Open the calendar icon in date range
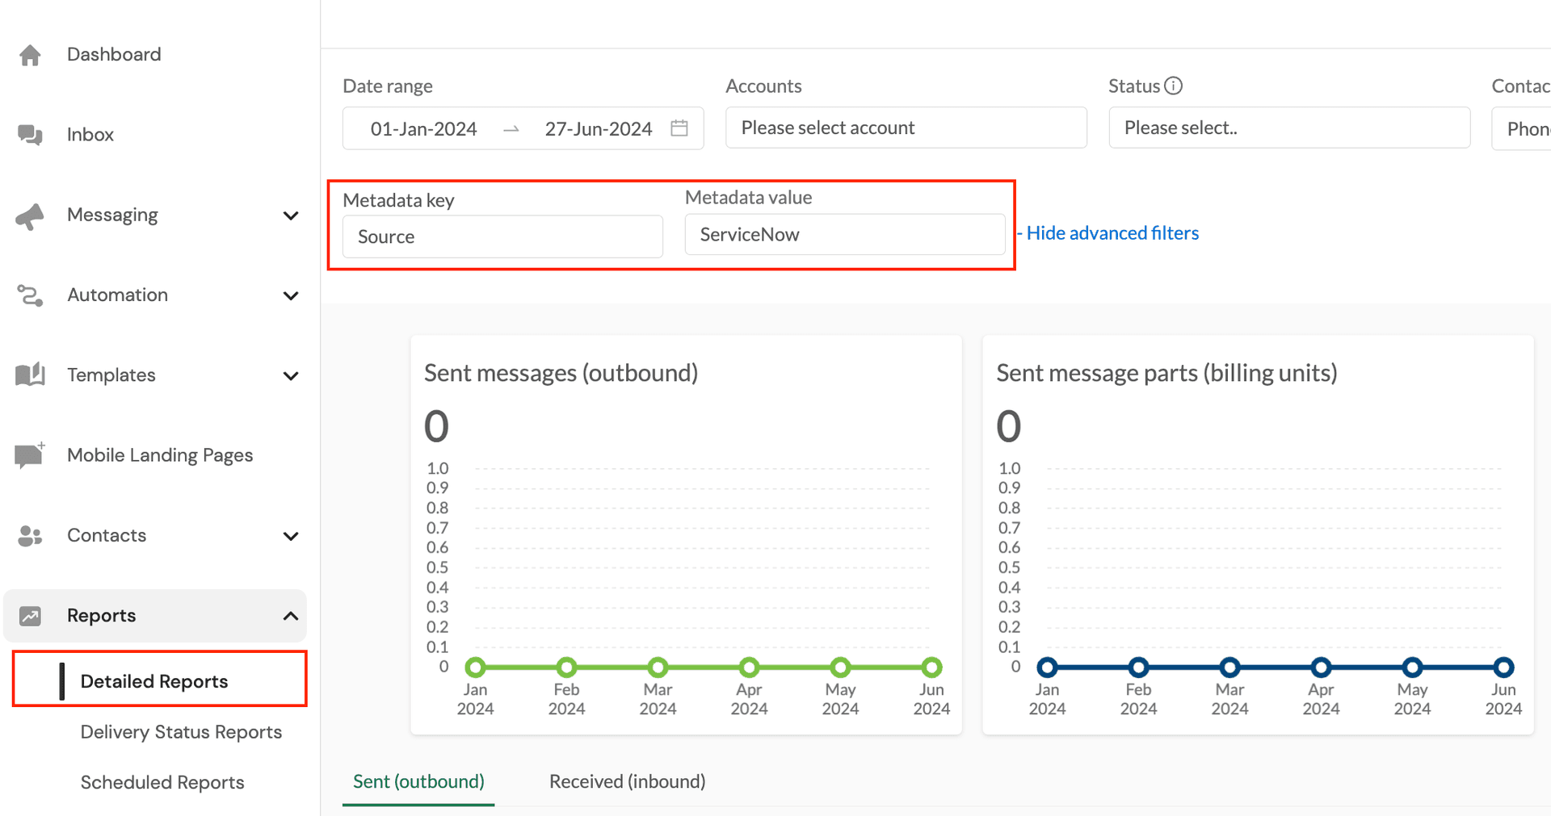 (679, 128)
